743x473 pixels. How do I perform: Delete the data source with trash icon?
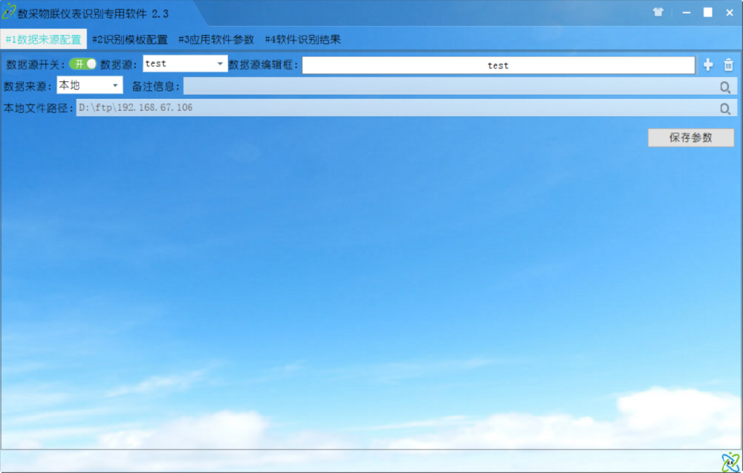(728, 65)
